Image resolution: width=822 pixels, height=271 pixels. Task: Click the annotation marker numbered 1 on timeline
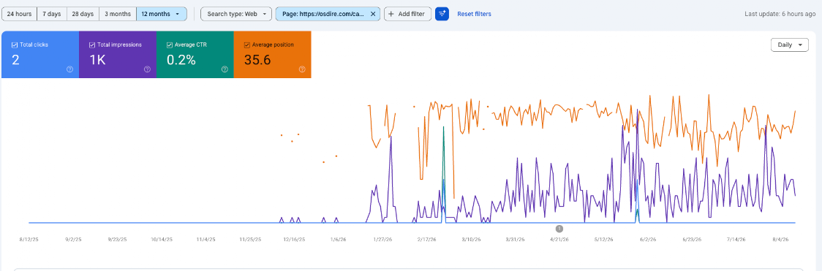tap(559, 229)
